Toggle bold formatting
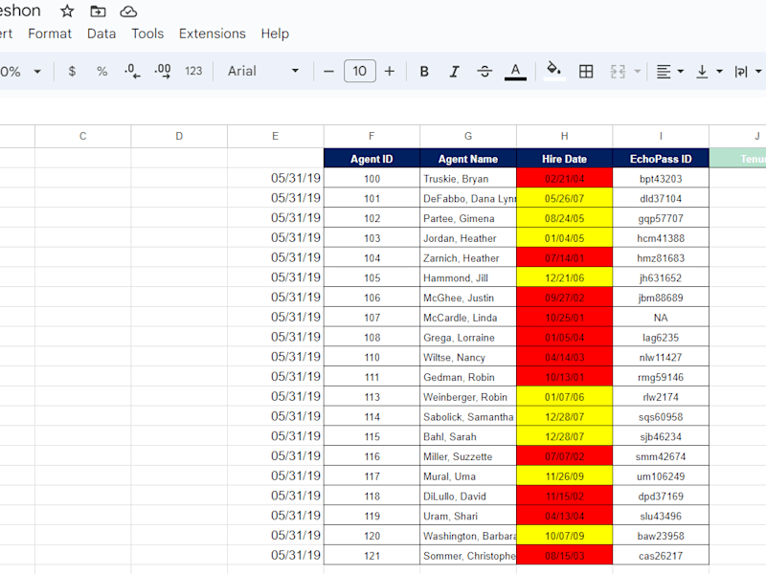This screenshot has height=574, width=766. [424, 72]
